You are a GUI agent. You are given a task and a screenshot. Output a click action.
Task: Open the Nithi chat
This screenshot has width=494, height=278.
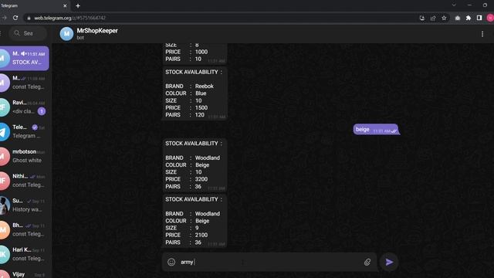pos(25,181)
